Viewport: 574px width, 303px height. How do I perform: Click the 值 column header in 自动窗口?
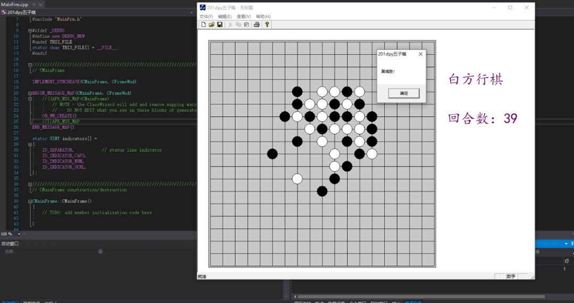[100, 252]
